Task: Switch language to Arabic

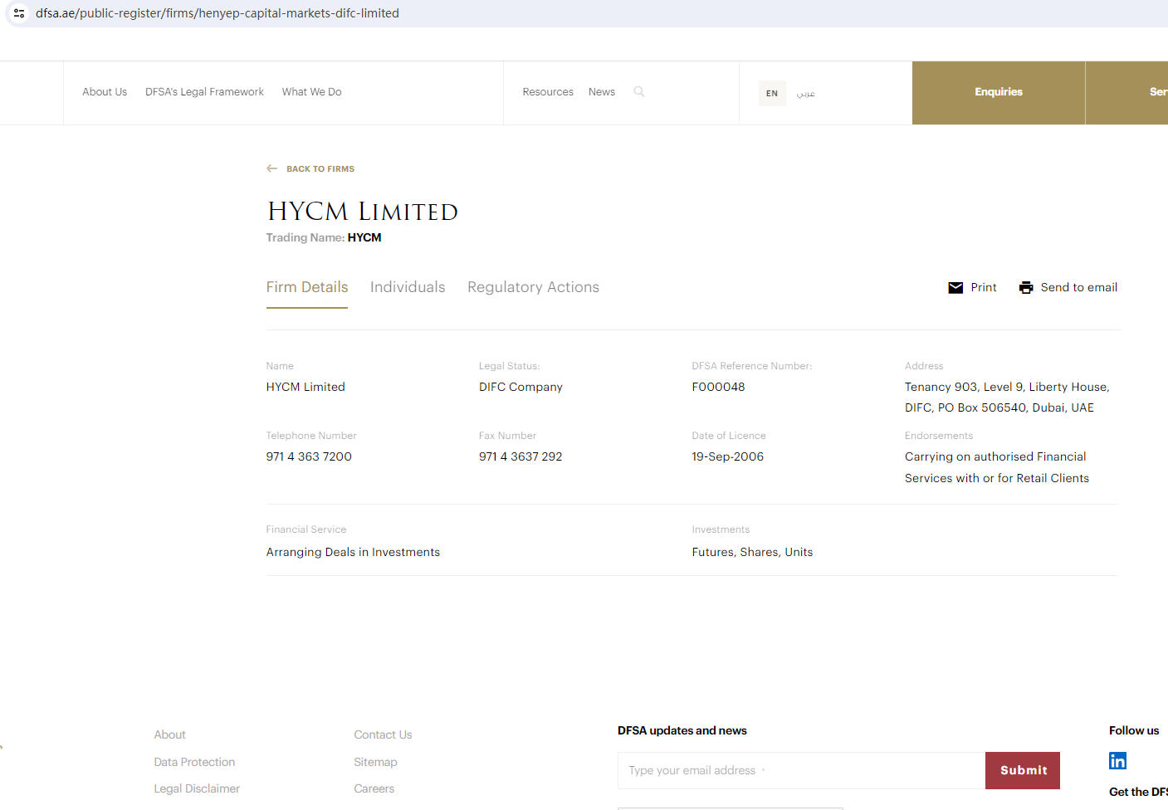Action: (805, 93)
